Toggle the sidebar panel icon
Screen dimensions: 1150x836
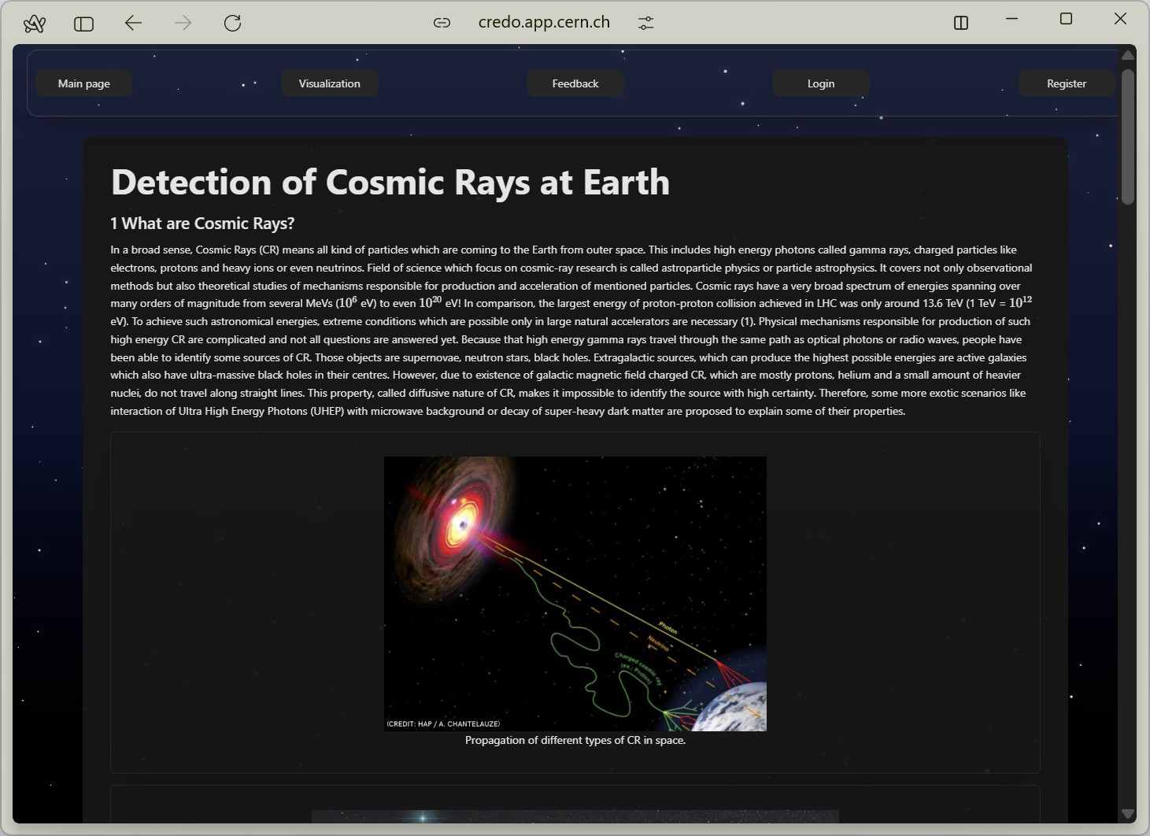coord(83,23)
